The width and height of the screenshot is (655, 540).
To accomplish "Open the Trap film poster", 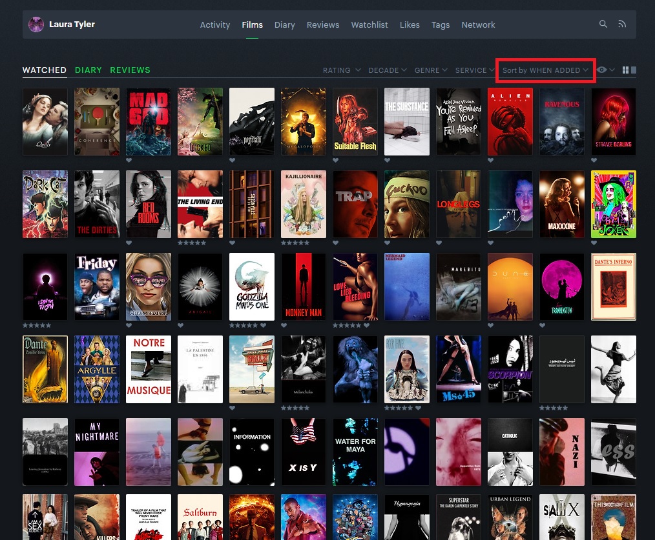I will click(355, 204).
